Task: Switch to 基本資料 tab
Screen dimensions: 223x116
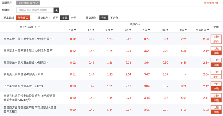Action: tap(9, 18)
